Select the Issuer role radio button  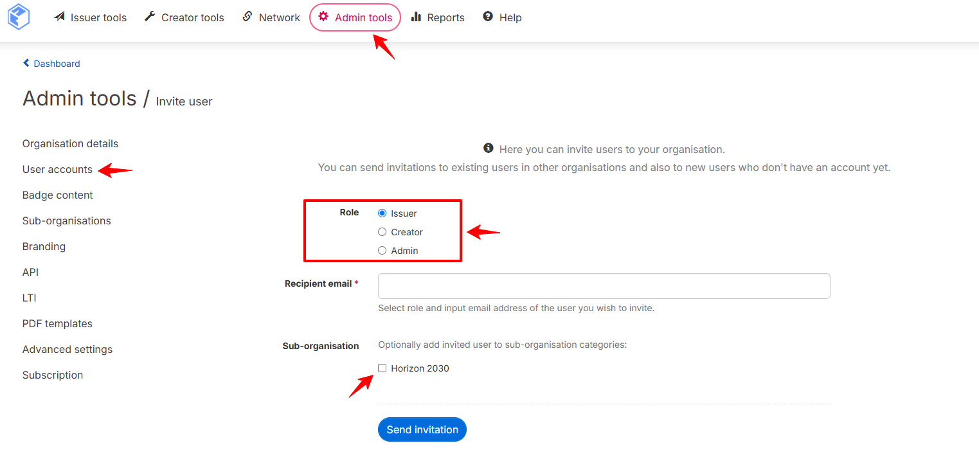(x=382, y=213)
